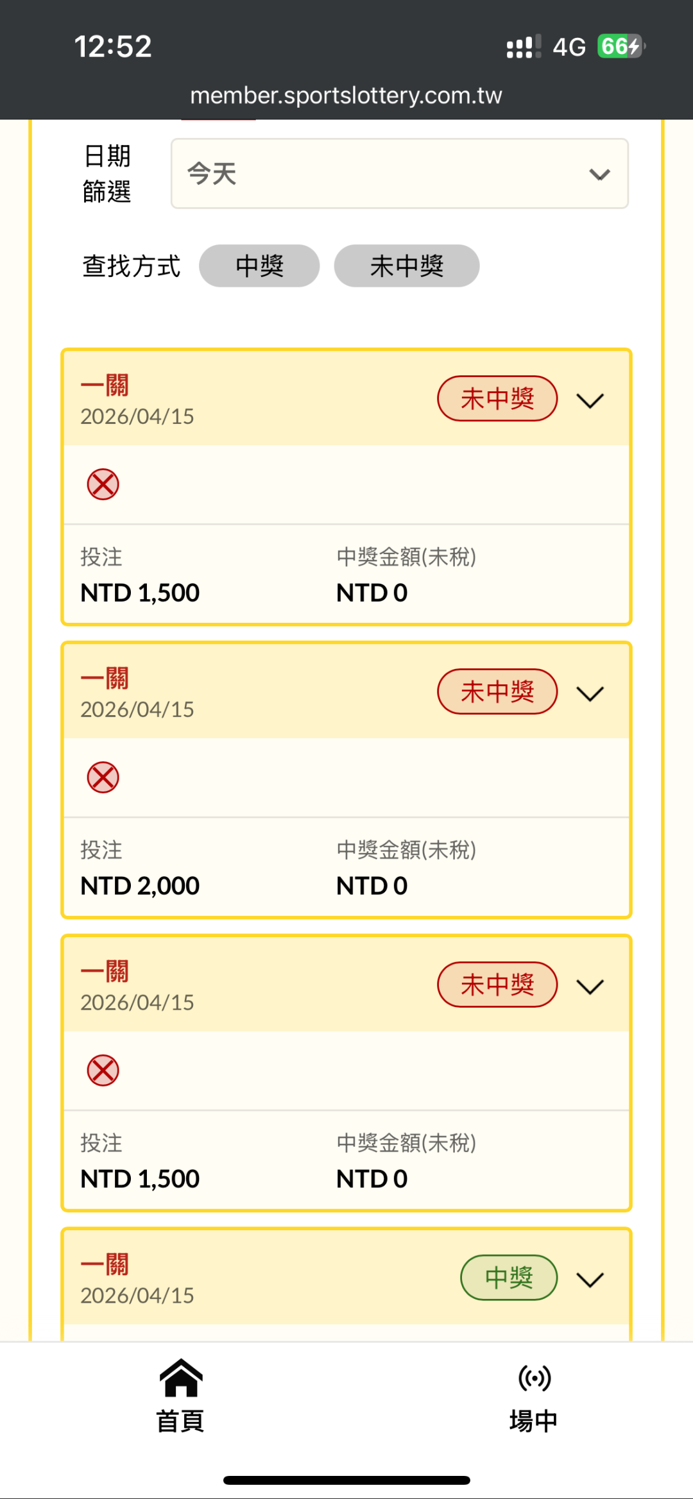Tap the live broadcast (場中) icon

(x=534, y=1378)
